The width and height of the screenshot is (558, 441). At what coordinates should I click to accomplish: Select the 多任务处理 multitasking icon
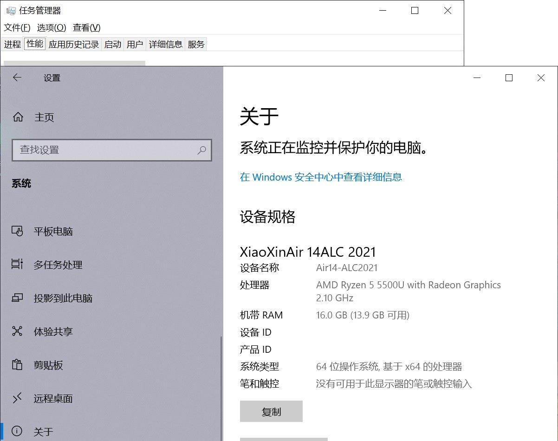17,265
